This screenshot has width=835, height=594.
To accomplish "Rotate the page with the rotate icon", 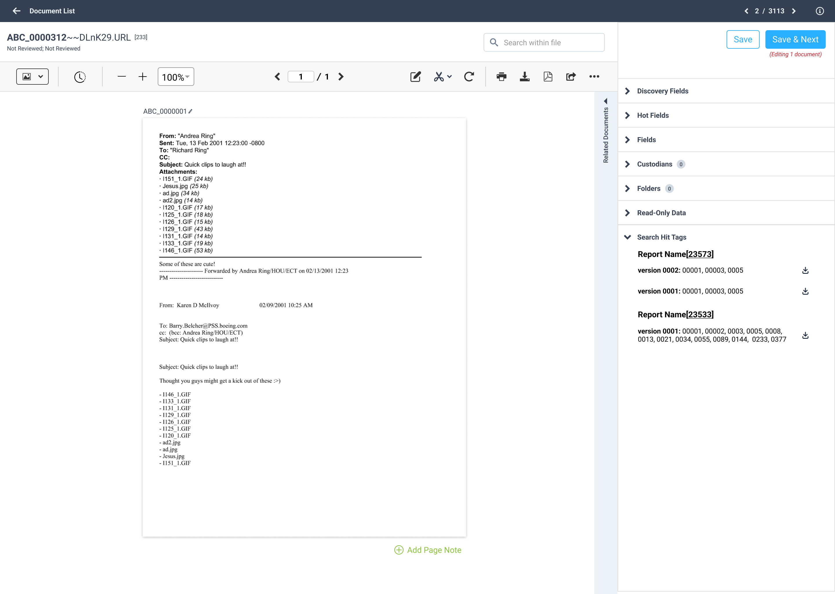I will (469, 77).
